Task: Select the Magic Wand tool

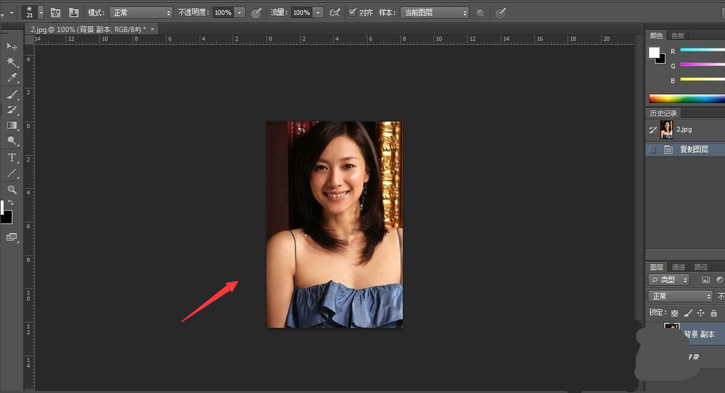Action: (12, 62)
